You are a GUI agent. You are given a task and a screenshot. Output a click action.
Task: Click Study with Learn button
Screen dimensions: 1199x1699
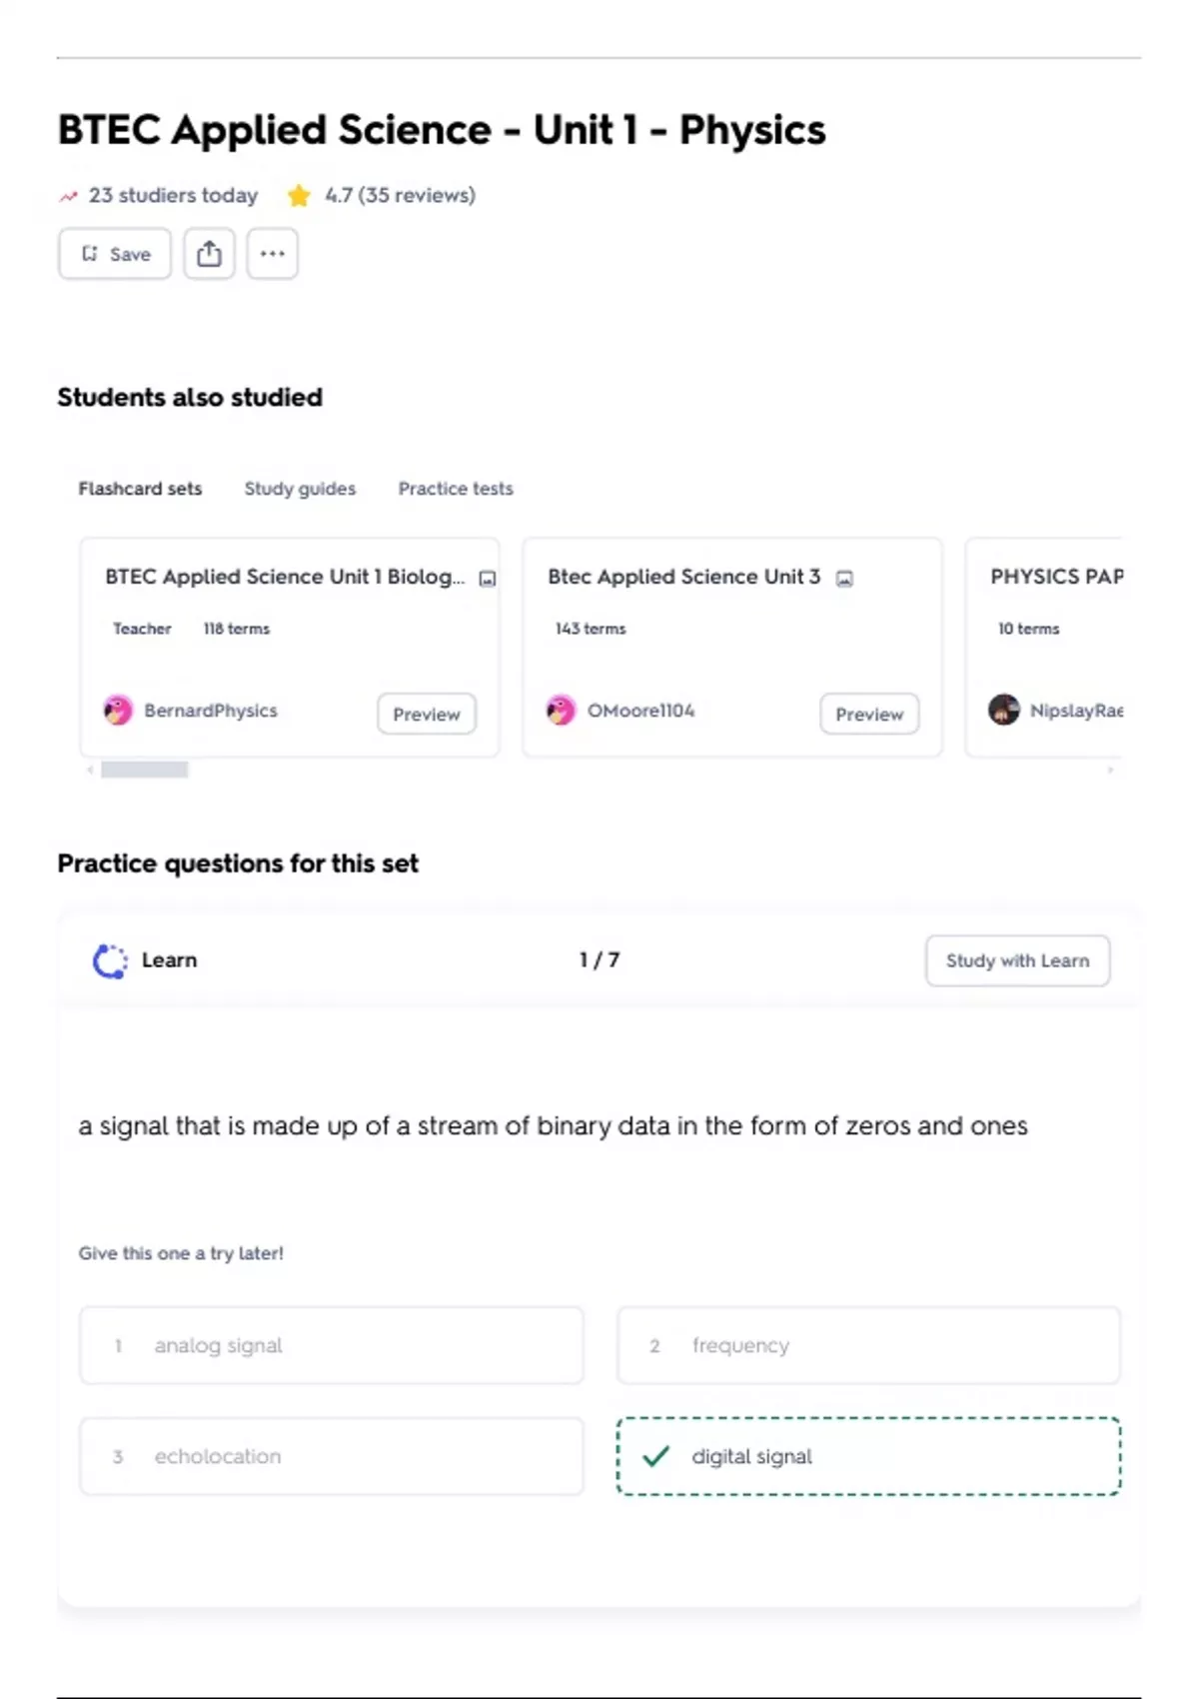click(1017, 960)
